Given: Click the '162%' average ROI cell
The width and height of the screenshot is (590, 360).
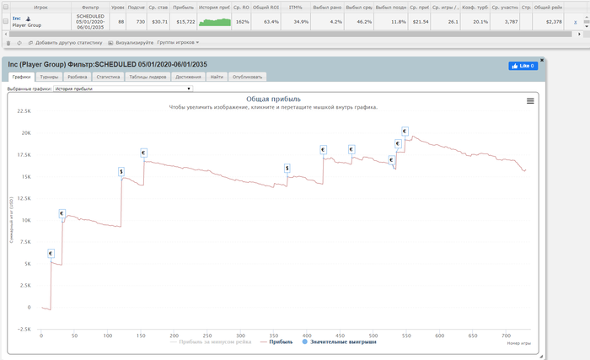Looking at the screenshot, I should click(x=243, y=22).
